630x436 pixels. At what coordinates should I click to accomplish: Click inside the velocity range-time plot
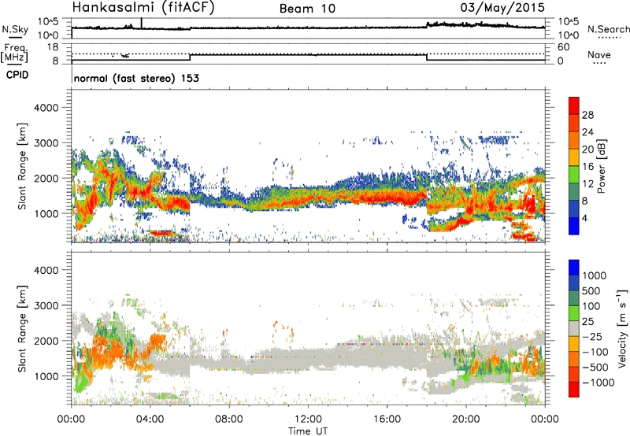[x=308, y=327]
